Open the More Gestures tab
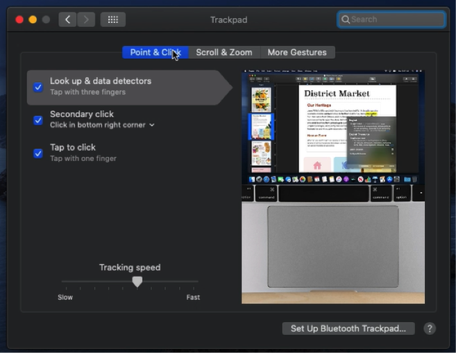The width and height of the screenshot is (456, 353). click(297, 52)
